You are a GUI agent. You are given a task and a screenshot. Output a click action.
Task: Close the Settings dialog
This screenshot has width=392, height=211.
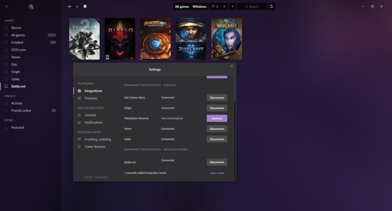232,66
